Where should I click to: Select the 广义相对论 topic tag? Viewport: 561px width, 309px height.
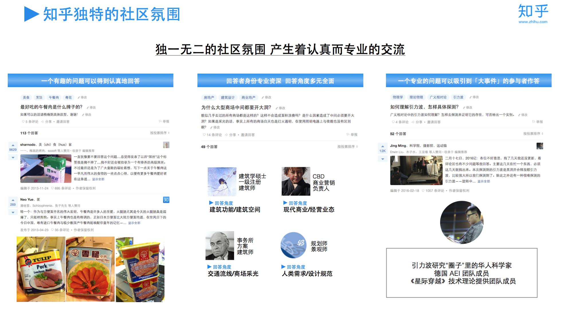click(x=438, y=97)
